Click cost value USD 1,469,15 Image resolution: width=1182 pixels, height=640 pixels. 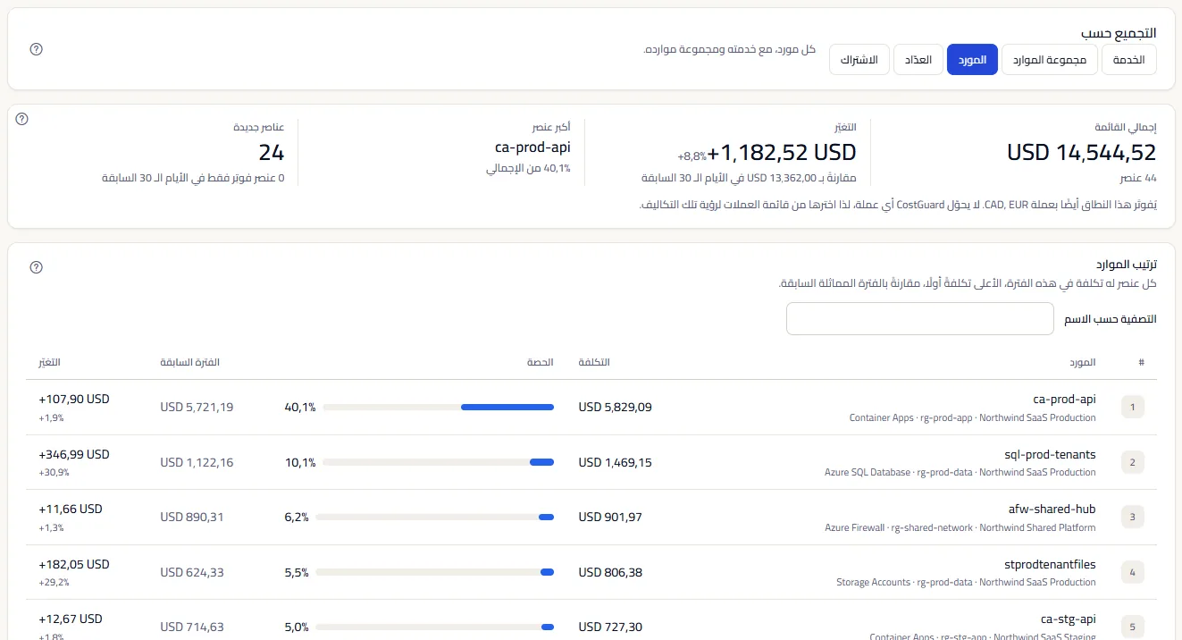click(x=616, y=462)
